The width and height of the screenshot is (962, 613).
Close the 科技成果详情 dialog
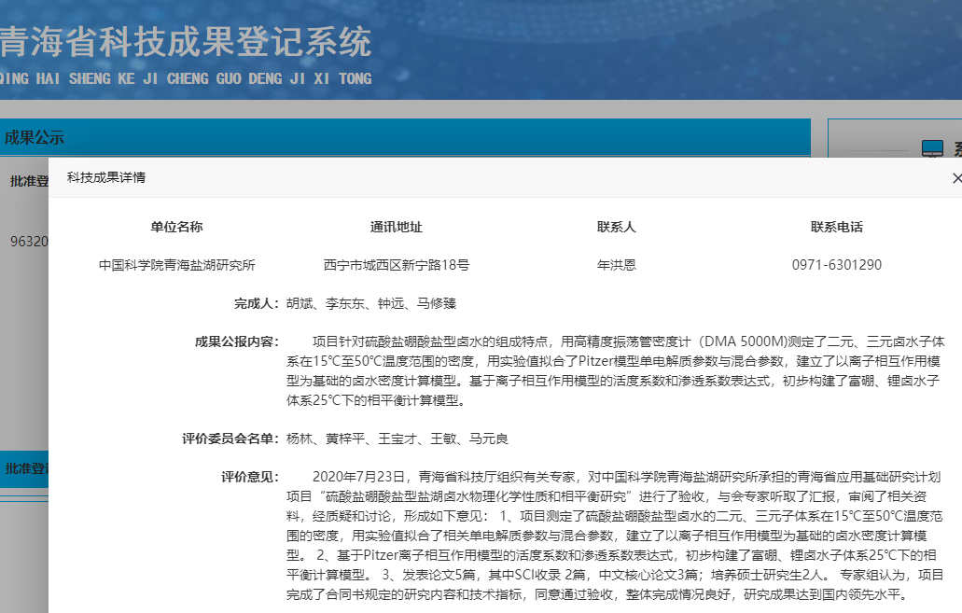pyautogui.click(x=955, y=178)
